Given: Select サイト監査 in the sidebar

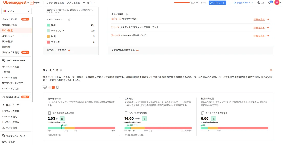Looking at the screenshot, I should tap(7, 30).
